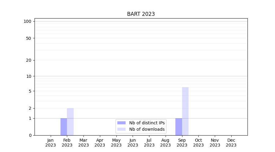The width and height of the screenshot is (275, 152).
Task: Click the y-axis tick label 50
Action: click(x=28, y=38)
